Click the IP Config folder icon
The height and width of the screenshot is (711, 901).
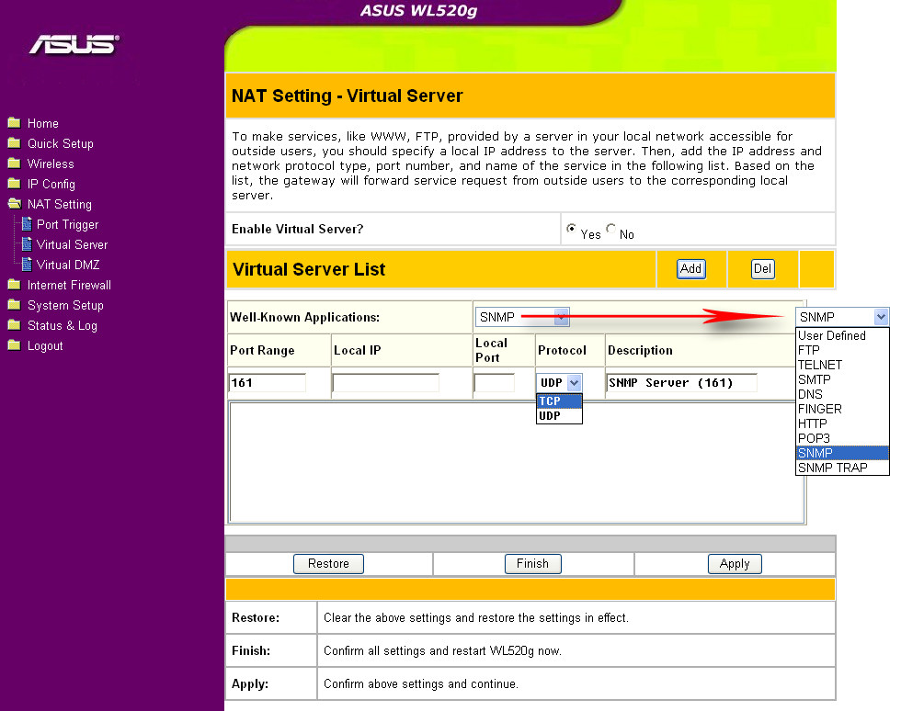(14, 184)
